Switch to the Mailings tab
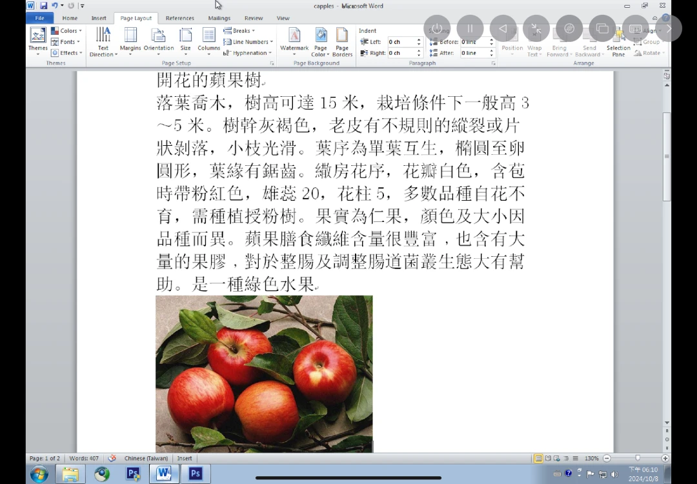 (219, 18)
